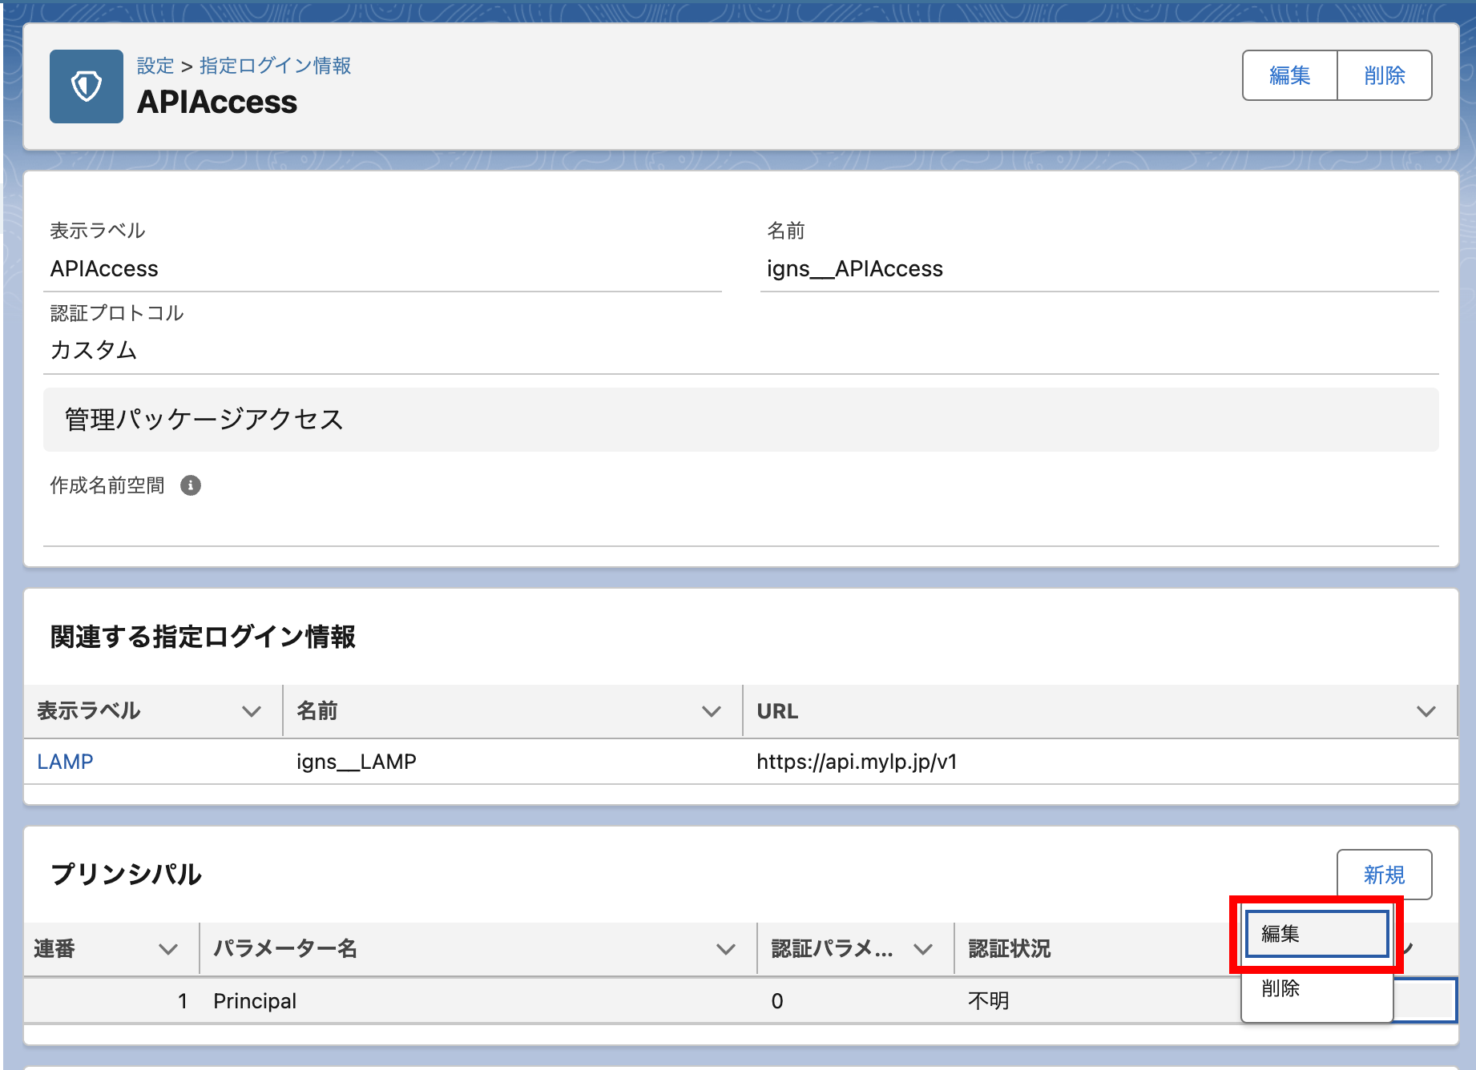Image resolution: width=1476 pixels, height=1070 pixels.
Task: Open 名前 column chevron in related credentials table
Action: (x=711, y=711)
